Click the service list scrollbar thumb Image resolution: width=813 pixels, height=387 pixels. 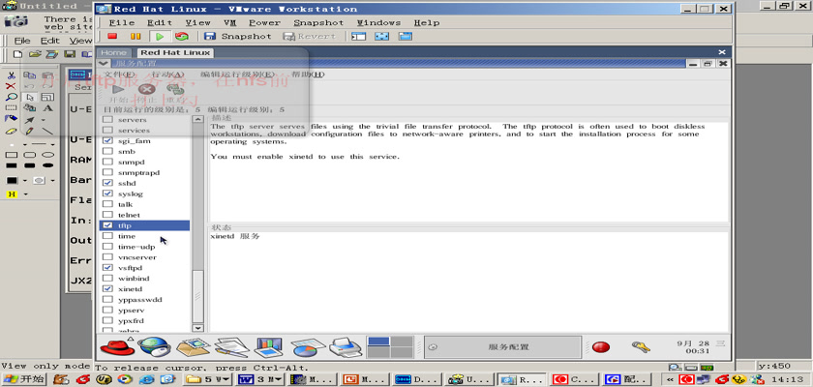(197, 296)
